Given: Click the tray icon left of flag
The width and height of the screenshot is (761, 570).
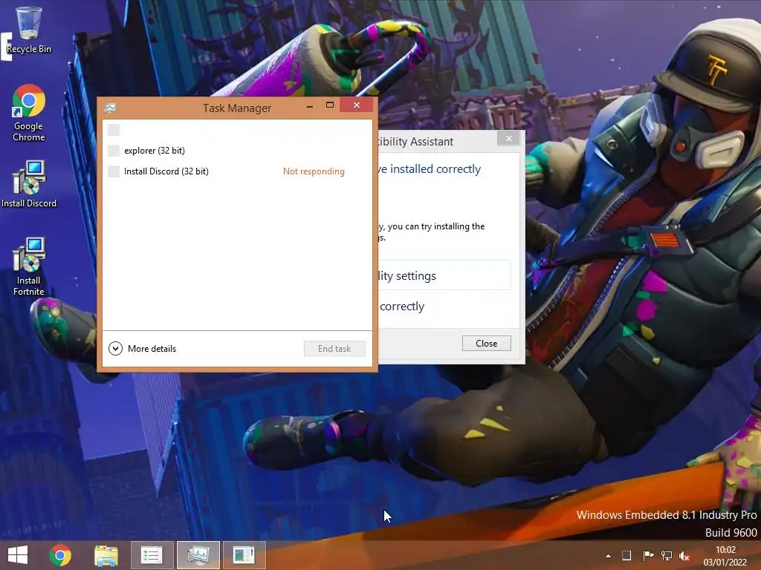Looking at the screenshot, I should (626, 555).
